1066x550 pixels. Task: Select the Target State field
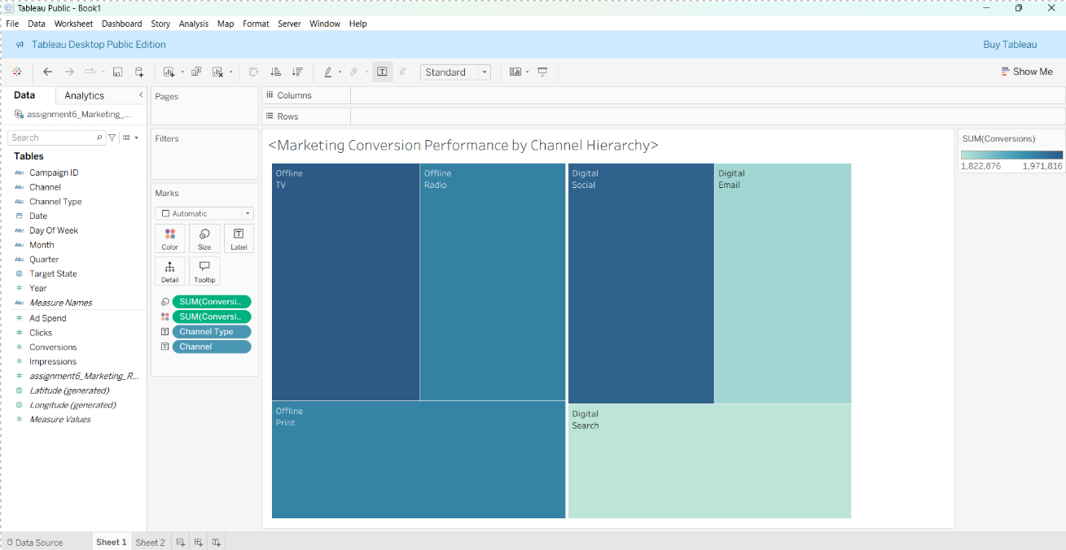(53, 273)
